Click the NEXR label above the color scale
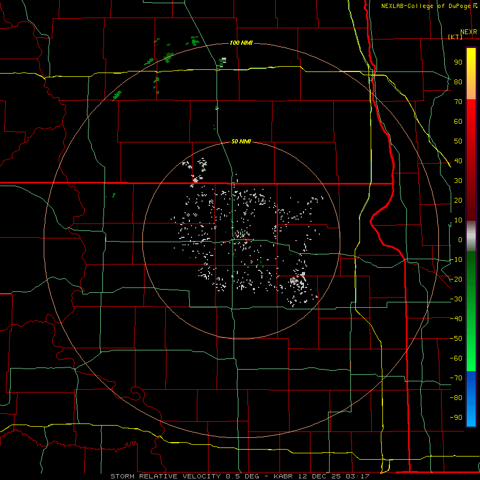 [x=469, y=32]
